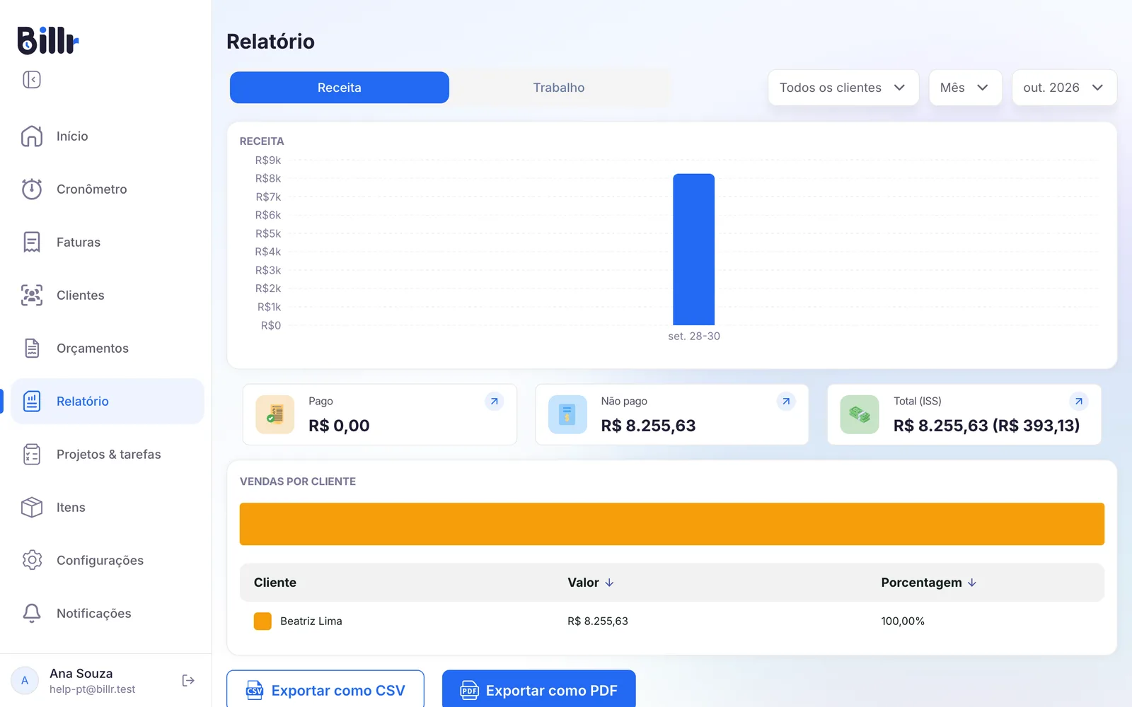The height and width of the screenshot is (707, 1132).
Task: Open the Todos os clientes dropdown
Action: coord(843,88)
